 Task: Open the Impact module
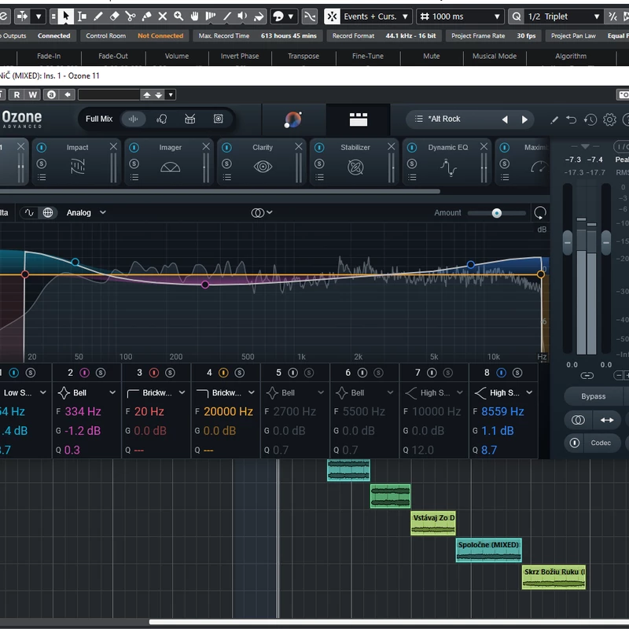pyautogui.click(x=77, y=167)
